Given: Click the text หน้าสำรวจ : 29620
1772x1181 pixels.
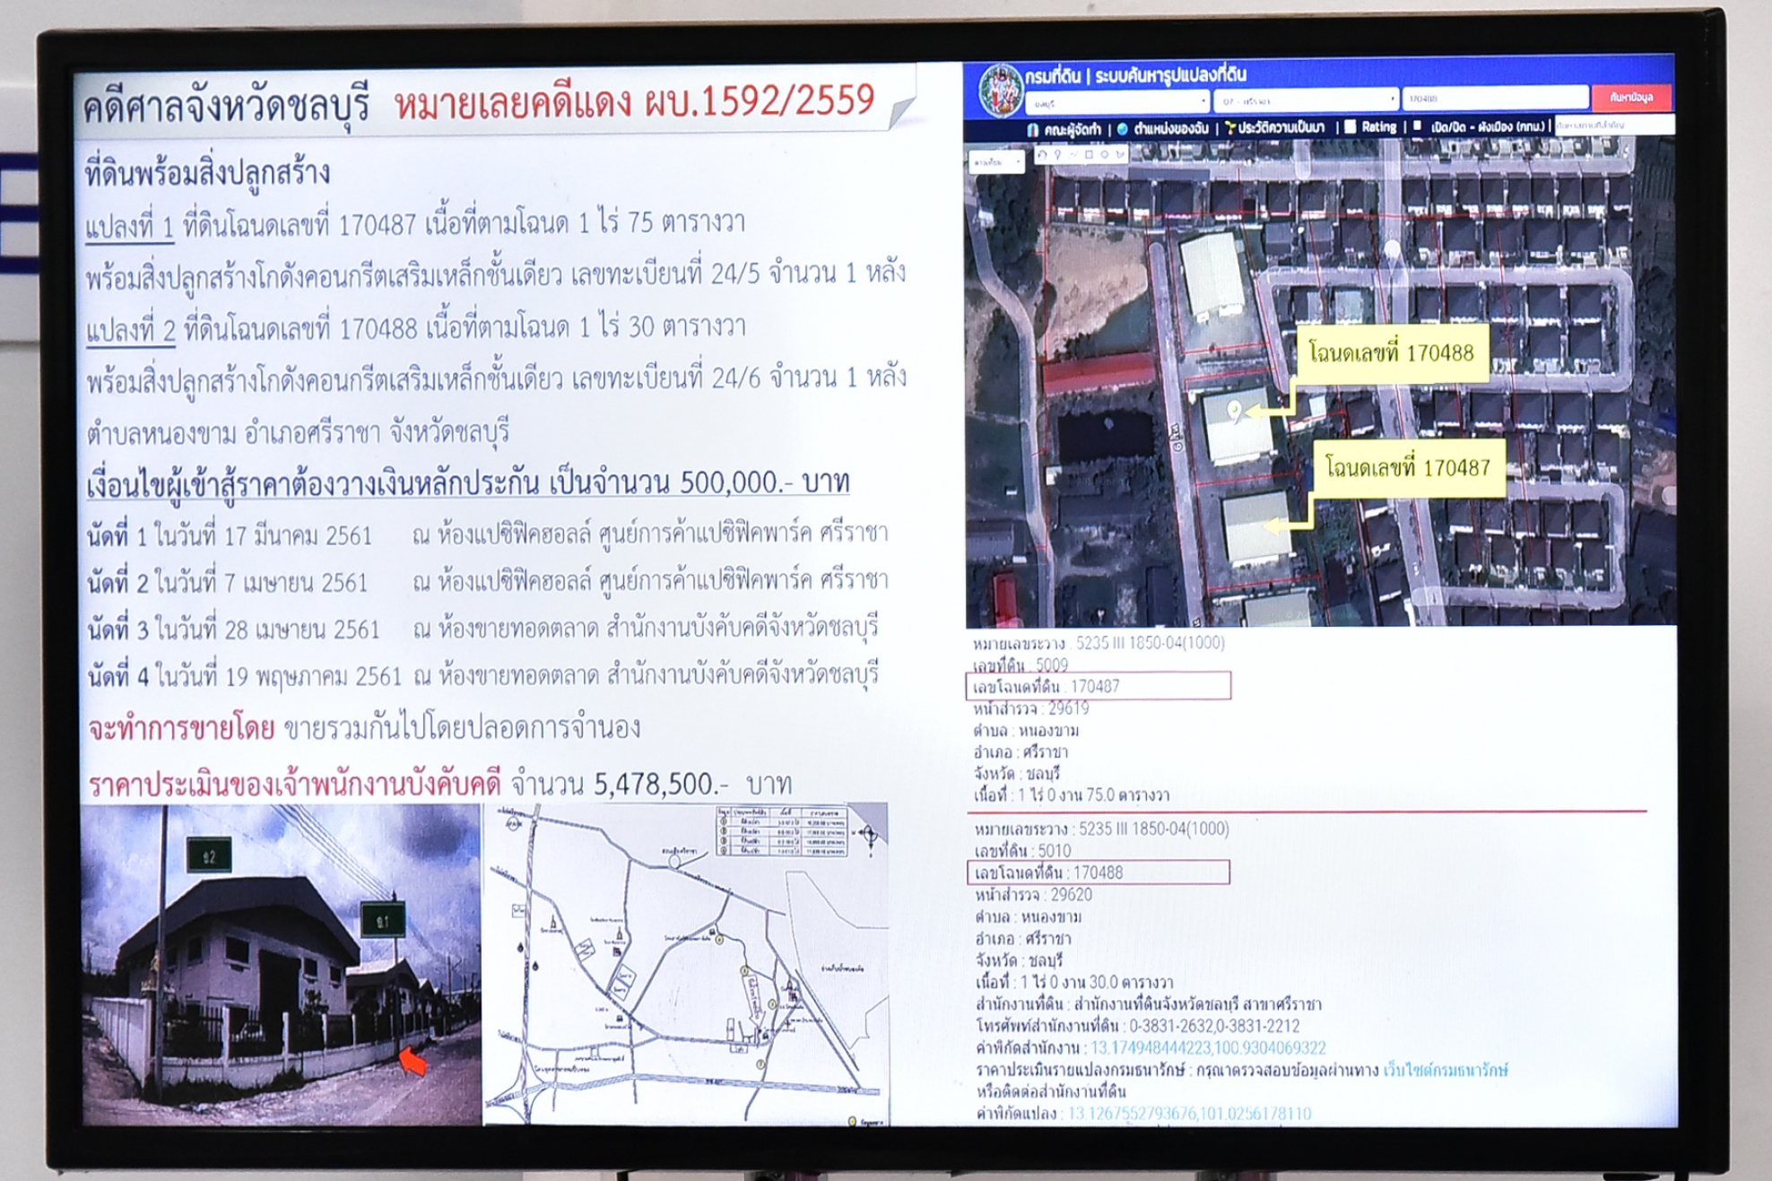Looking at the screenshot, I should coord(1034,895).
